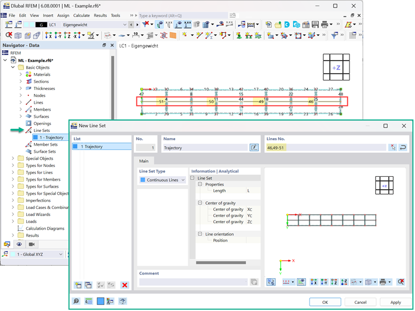Click the red X delete icon below List
The image size is (415, 311).
pos(124,285)
